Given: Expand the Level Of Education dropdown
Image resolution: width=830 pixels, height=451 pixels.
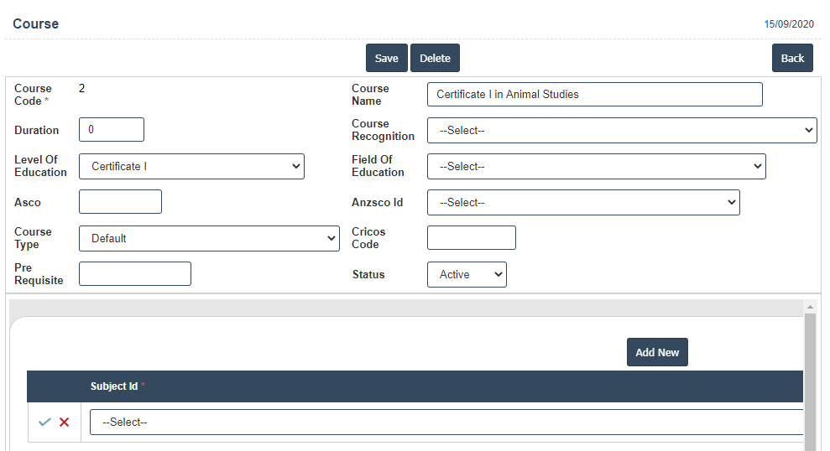Looking at the screenshot, I should click(x=191, y=166).
